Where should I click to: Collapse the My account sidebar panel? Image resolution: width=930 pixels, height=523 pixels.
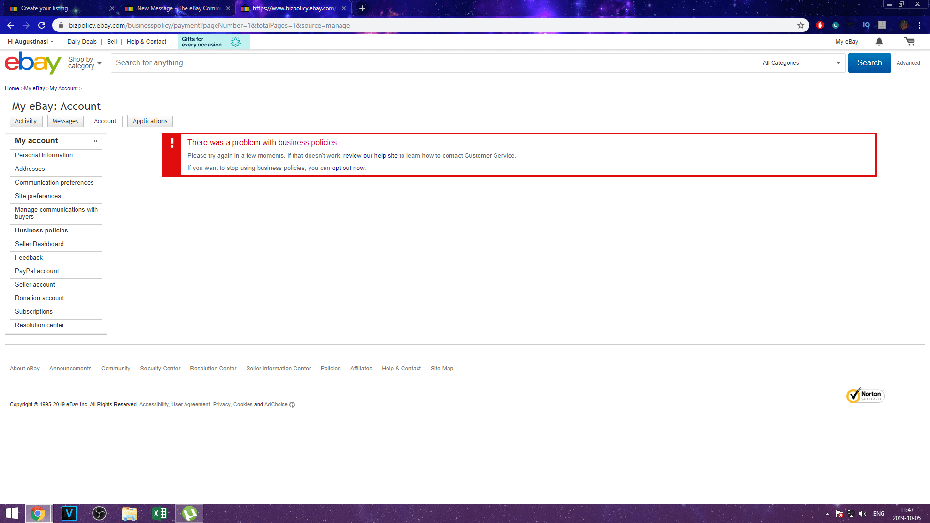pyautogui.click(x=95, y=141)
